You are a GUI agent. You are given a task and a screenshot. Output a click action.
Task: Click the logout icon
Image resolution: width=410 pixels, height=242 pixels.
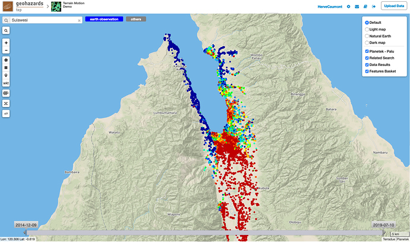(374, 7)
